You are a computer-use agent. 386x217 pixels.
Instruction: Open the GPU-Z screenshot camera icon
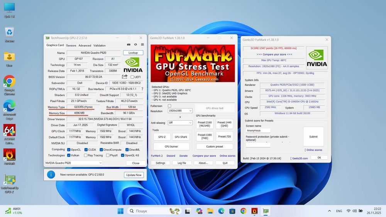click(x=129, y=44)
